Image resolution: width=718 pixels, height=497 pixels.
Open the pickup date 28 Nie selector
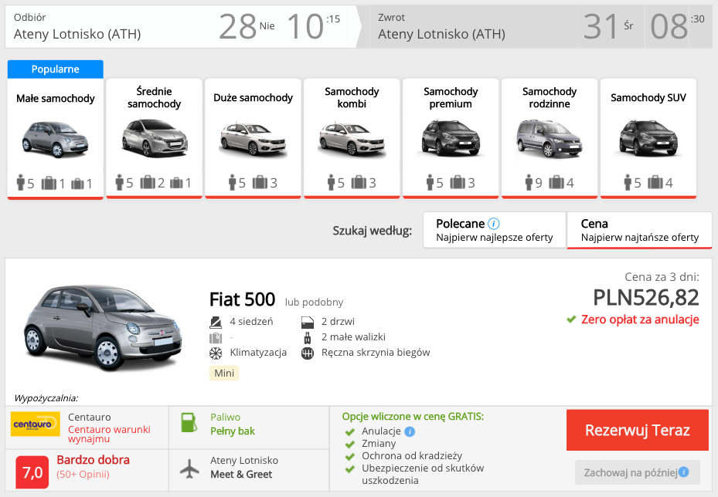coord(246,26)
